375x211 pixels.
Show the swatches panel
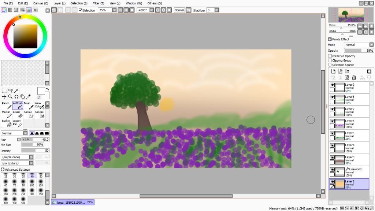tap(29, 10)
